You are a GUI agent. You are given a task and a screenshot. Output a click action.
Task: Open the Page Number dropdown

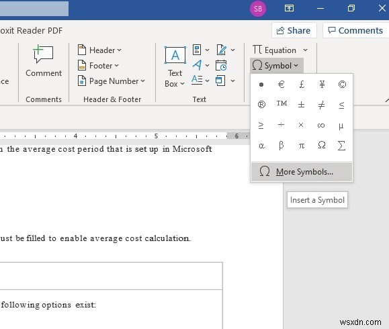[111, 81]
